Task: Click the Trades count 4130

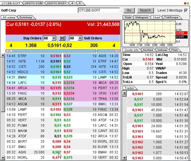Action: click(x=183, y=73)
